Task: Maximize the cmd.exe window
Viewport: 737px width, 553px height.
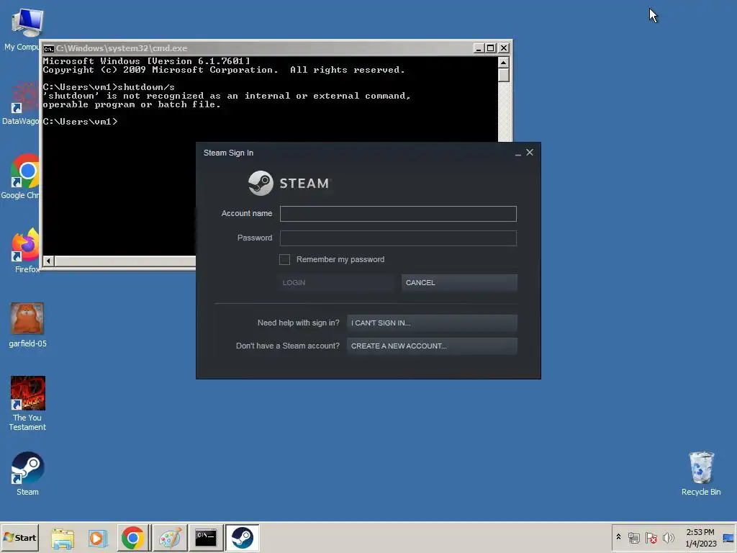Action: (x=491, y=48)
